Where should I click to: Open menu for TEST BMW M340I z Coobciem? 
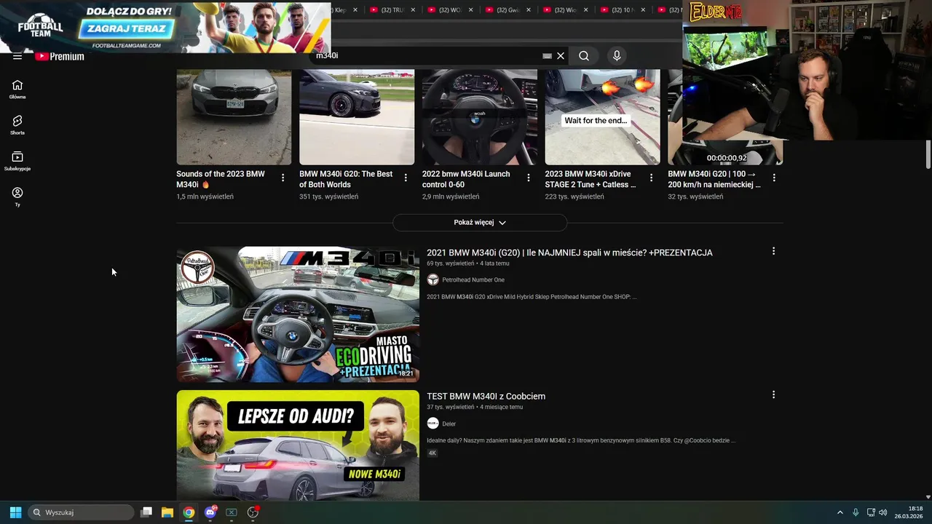point(773,394)
